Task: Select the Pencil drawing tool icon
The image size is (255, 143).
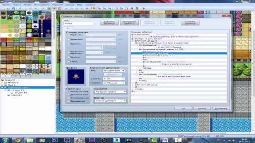Action: point(67,8)
